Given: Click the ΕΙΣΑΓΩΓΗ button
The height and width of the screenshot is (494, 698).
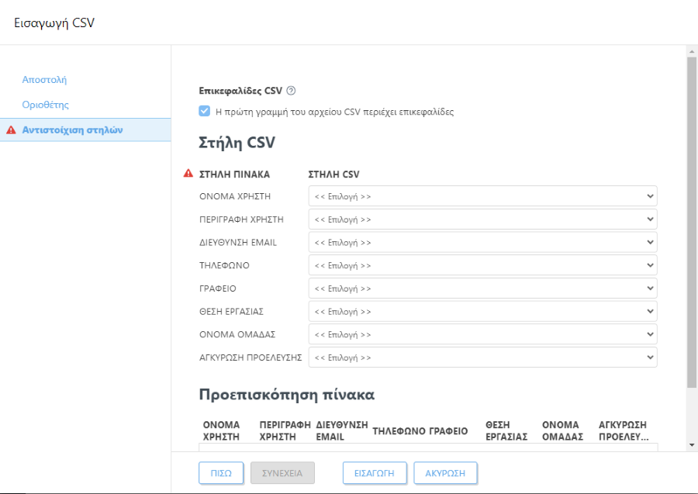Looking at the screenshot, I should [x=375, y=472].
